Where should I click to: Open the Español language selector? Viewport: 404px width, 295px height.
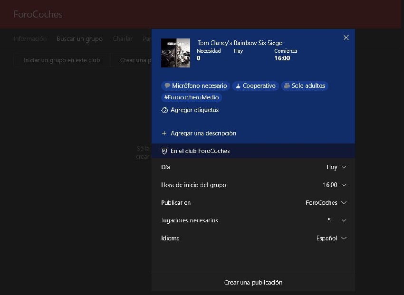tap(327, 238)
